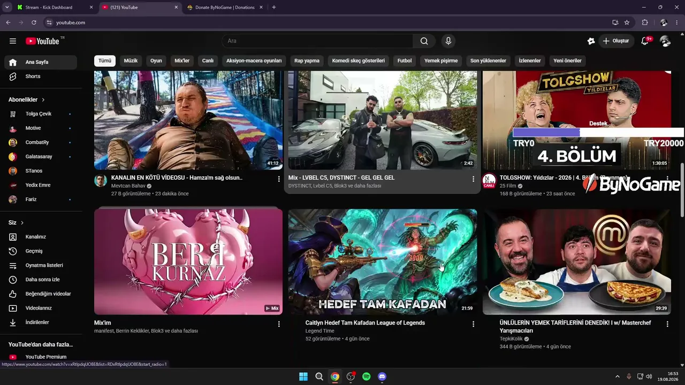Expand the Abonelikler section chevron
This screenshot has height=385, width=685.
tap(43, 100)
